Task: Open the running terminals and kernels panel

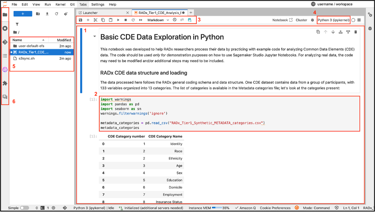Action: 5,28
